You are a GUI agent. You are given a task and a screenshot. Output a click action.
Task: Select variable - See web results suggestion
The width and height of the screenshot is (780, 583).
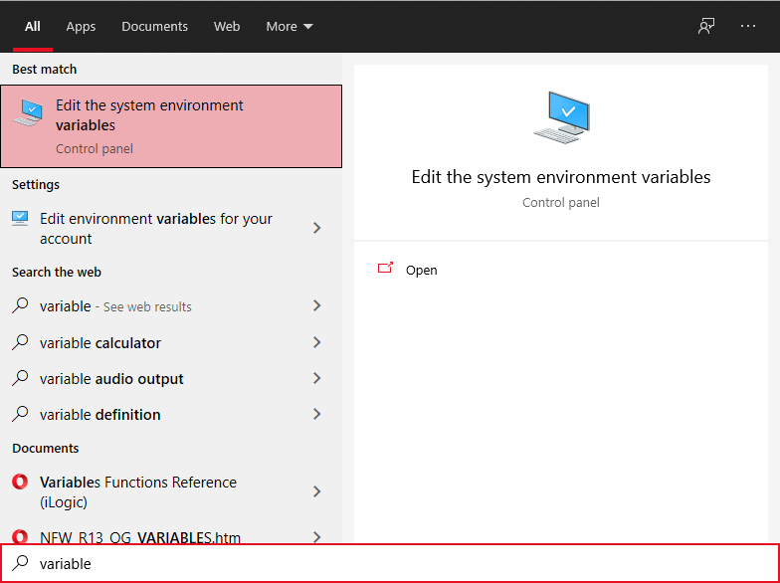click(115, 306)
